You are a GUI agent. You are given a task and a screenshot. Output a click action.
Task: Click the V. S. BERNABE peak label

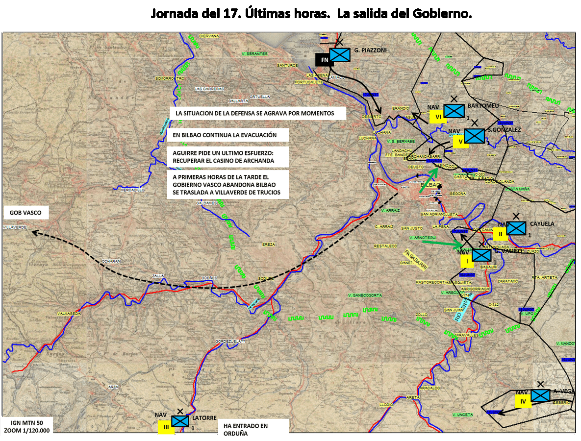401,141
